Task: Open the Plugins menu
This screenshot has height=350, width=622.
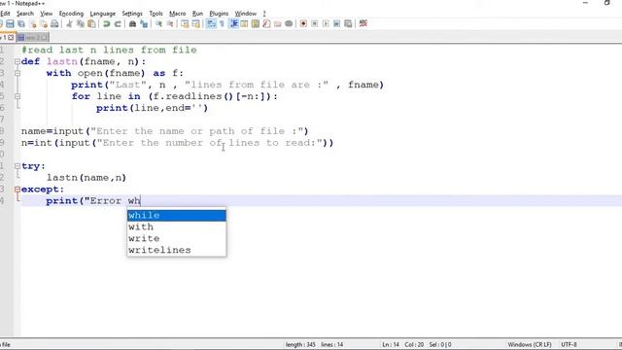Action: click(219, 14)
